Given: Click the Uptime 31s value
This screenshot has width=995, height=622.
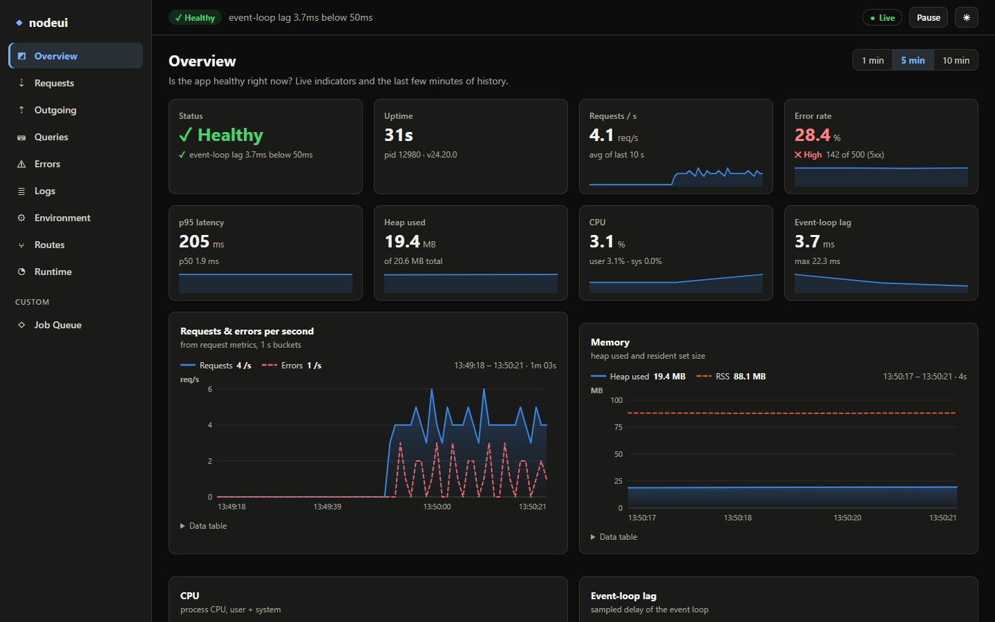Looking at the screenshot, I should pyautogui.click(x=399, y=135).
